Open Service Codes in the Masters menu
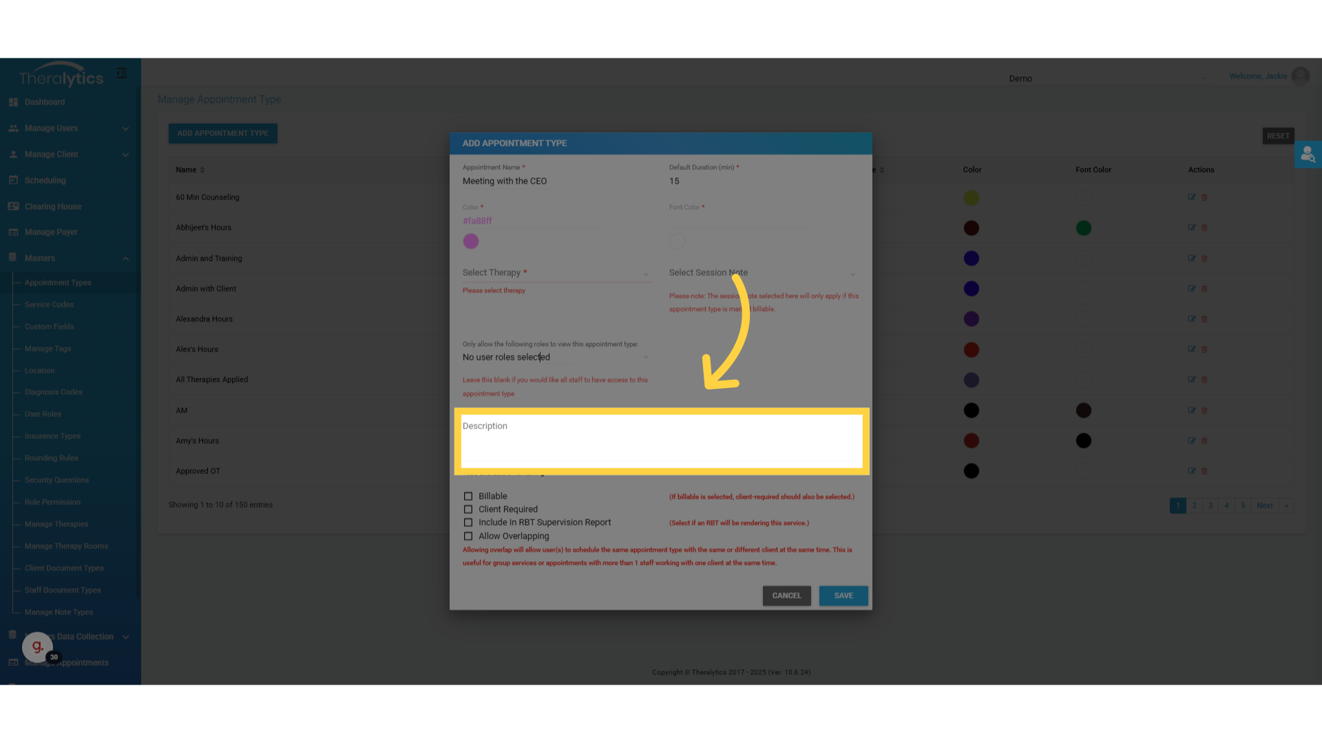 (49, 305)
